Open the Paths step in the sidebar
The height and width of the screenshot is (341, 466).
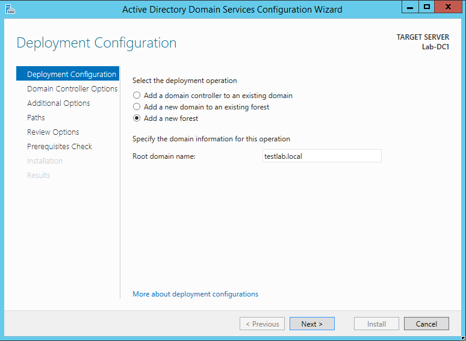coord(36,118)
